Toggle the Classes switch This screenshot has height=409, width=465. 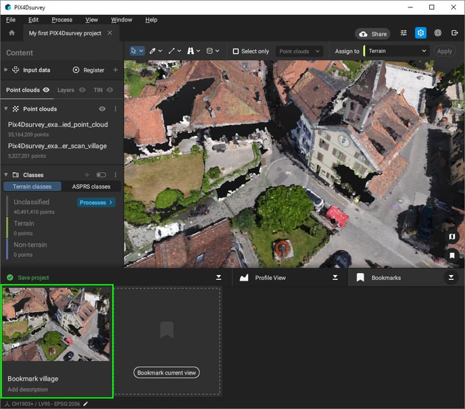pyautogui.click(x=101, y=175)
